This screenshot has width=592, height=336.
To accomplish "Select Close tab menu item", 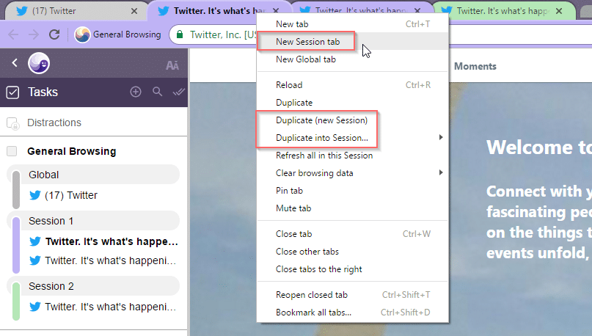I will [353, 234].
